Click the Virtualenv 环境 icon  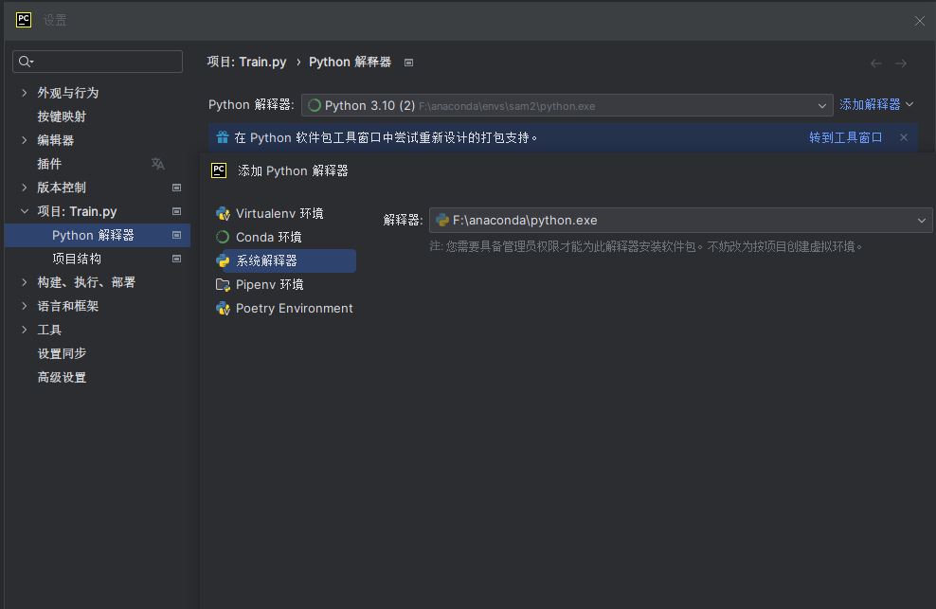224,214
